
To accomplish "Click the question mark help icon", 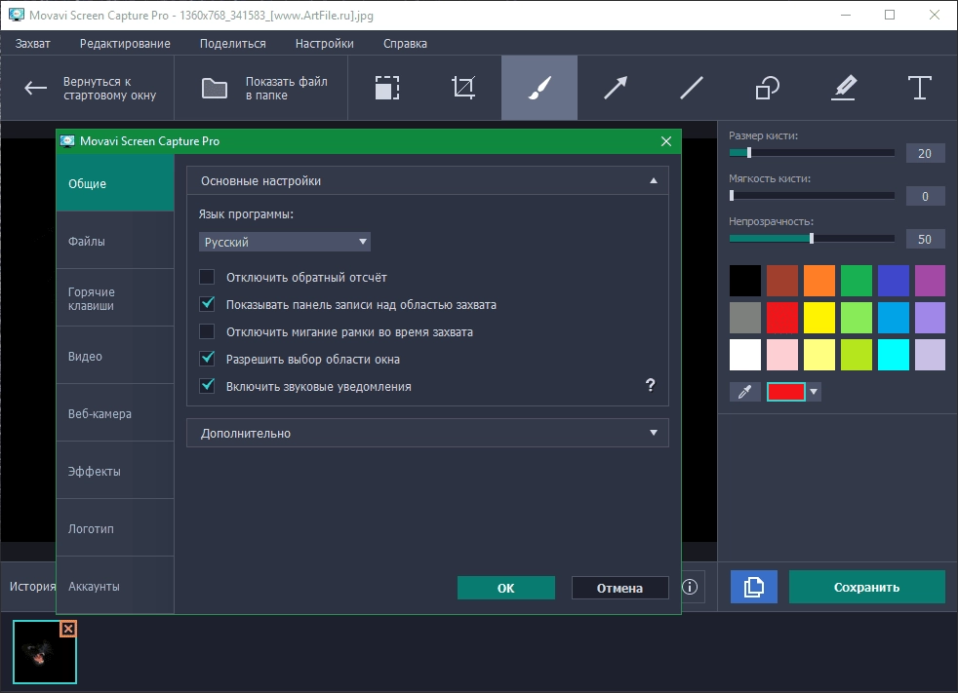I will pos(650,385).
